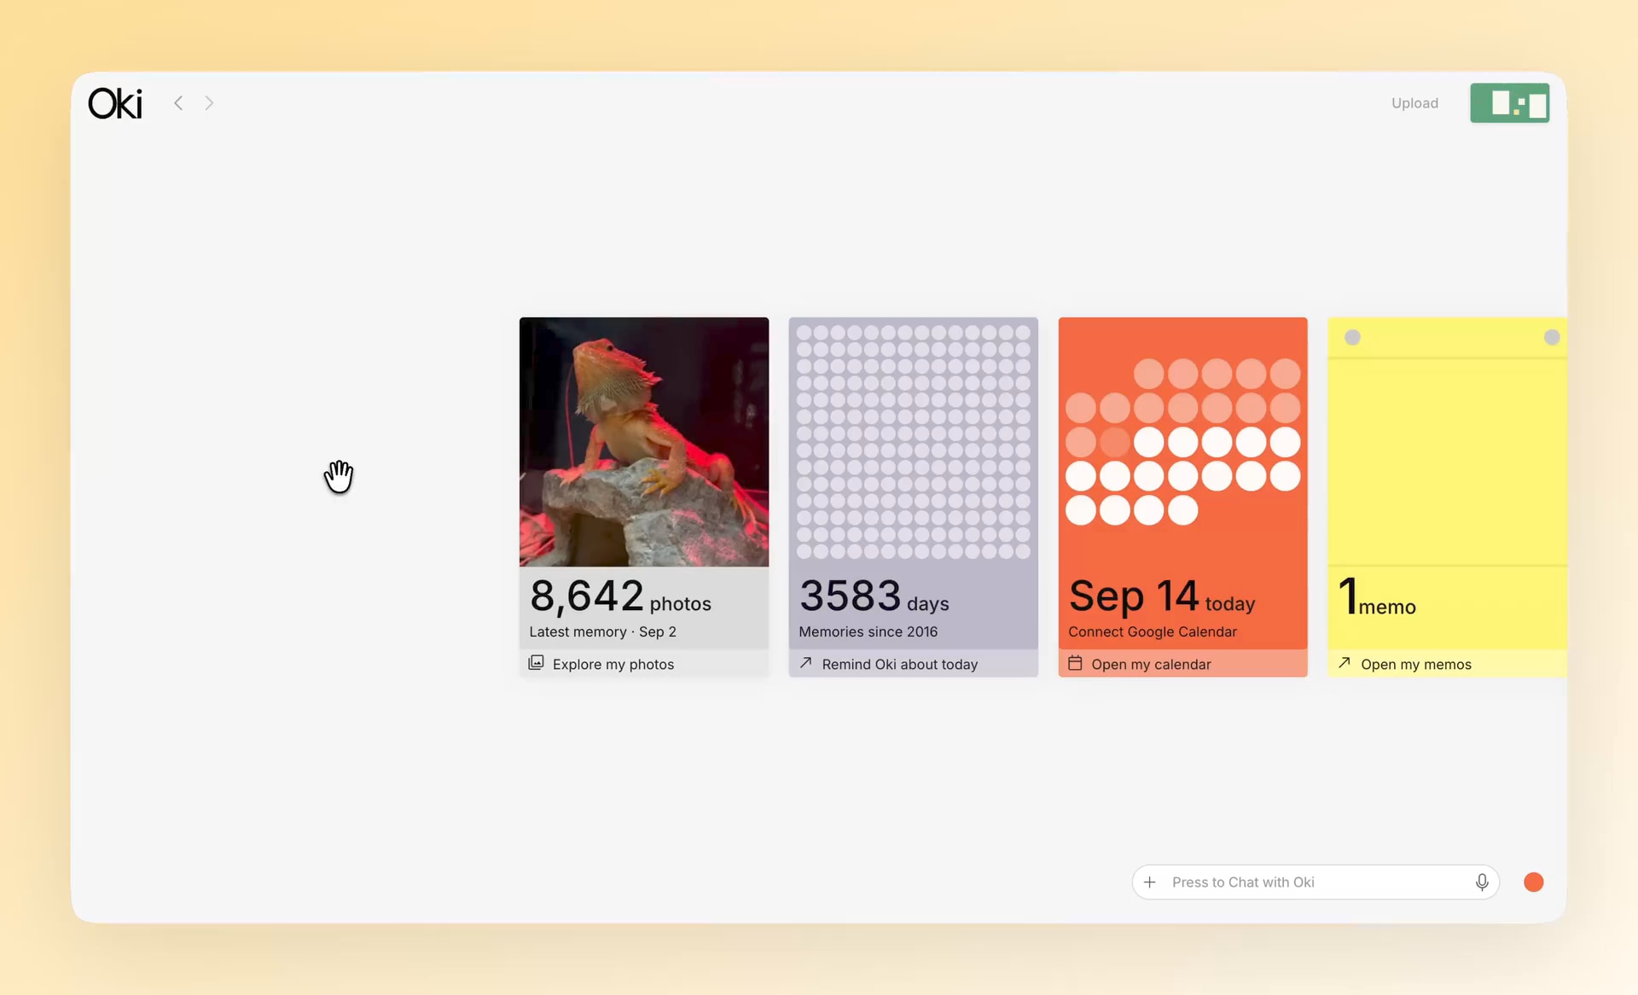This screenshot has width=1638, height=995.
Task: Click Remind Oki about today
Action: click(899, 664)
